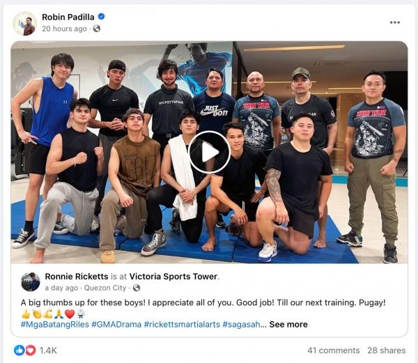Viewport: 418px width, 363px height.
Task: View the 28 shares list
Action: pos(387,350)
